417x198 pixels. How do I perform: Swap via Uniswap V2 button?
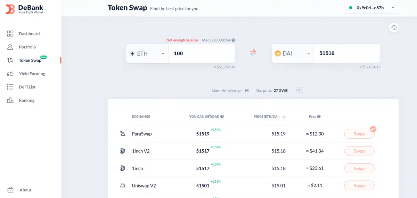(359, 186)
